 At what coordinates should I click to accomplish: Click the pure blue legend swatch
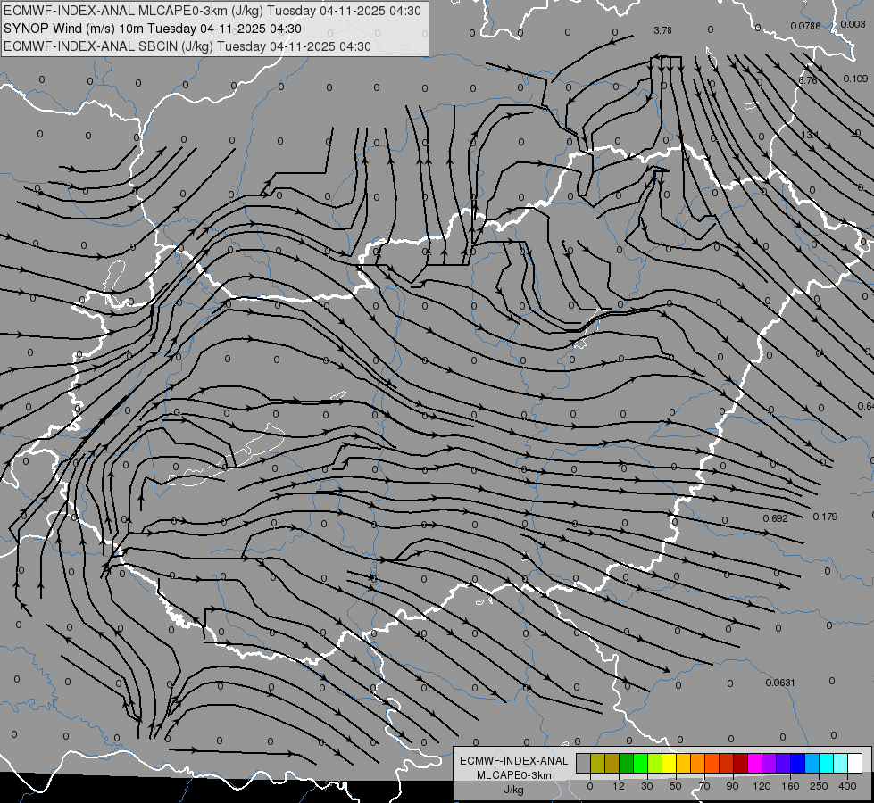click(798, 763)
